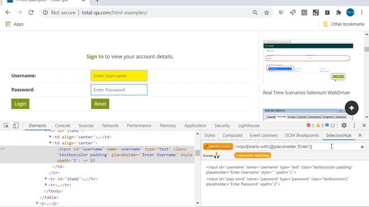Expand the tr id item2 node

pyautogui.click(x=46, y=179)
